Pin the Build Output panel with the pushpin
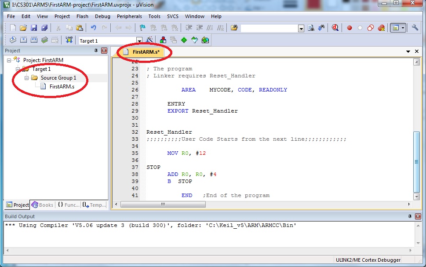The height and width of the screenshot is (267, 426). pyautogui.click(x=410, y=216)
